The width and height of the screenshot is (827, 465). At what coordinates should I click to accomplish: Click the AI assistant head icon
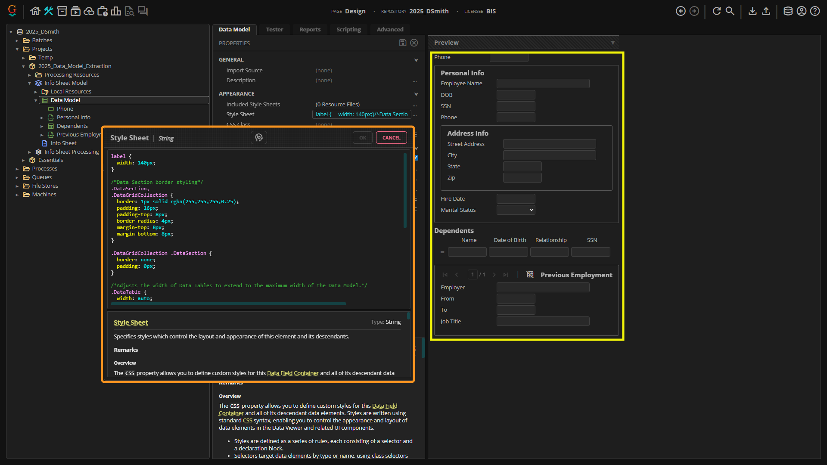pyautogui.click(x=259, y=138)
